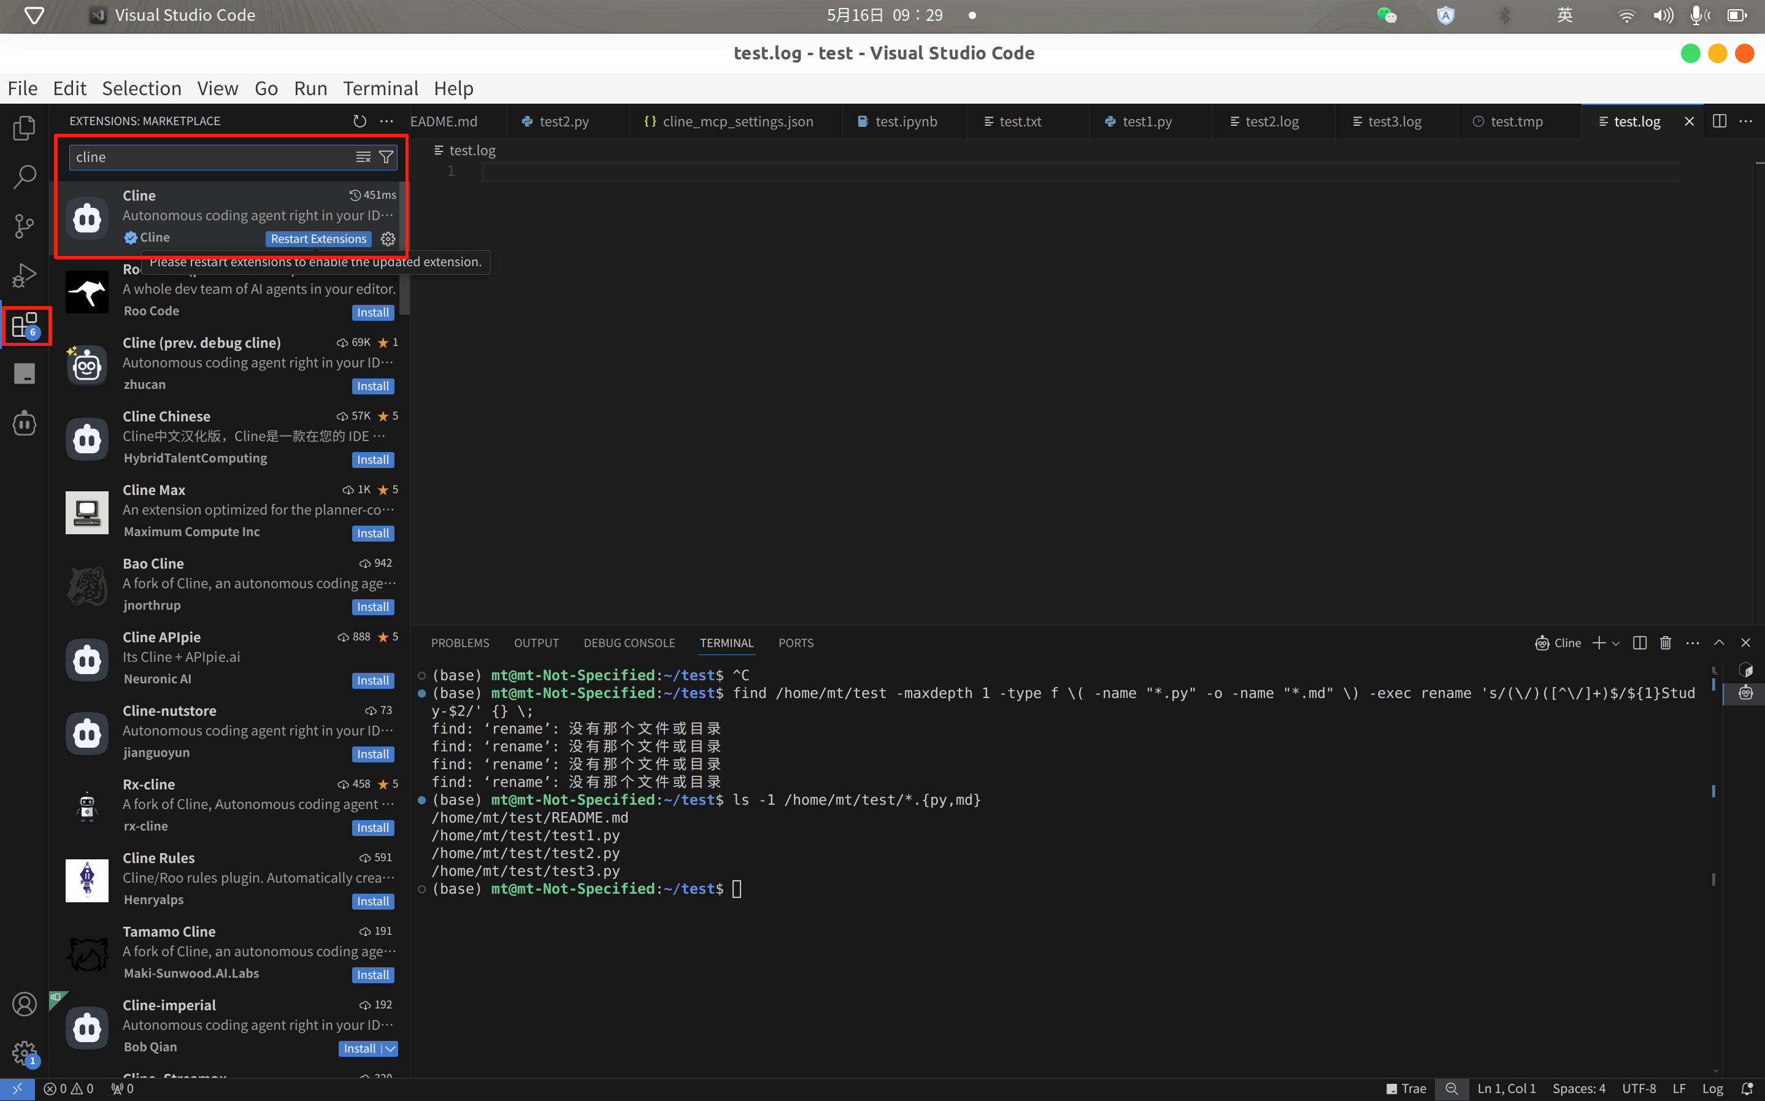Switch to the OUTPUT panel tab

coord(536,642)
